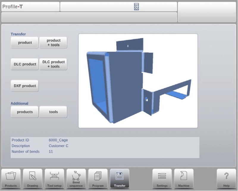Click the Transfer 'product' button
This screenshot has width=238, height=191.
[25, 43]
